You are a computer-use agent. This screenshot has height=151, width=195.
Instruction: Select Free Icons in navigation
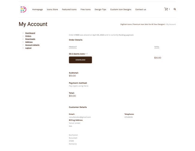pyautogui.click(x=85, y=10)
